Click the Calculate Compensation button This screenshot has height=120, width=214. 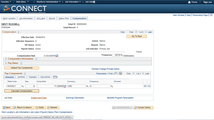[x=21, y=91]
